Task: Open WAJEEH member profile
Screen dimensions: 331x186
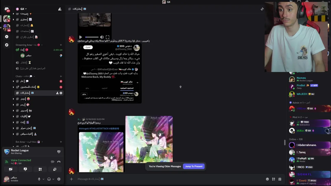Action: click(x=309, y=94)
